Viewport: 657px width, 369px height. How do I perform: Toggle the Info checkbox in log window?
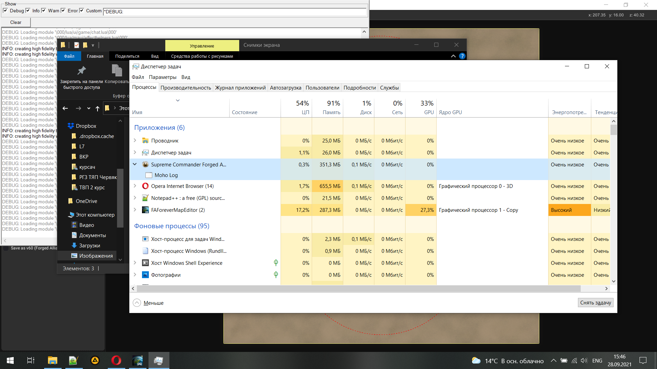point(28,11)
